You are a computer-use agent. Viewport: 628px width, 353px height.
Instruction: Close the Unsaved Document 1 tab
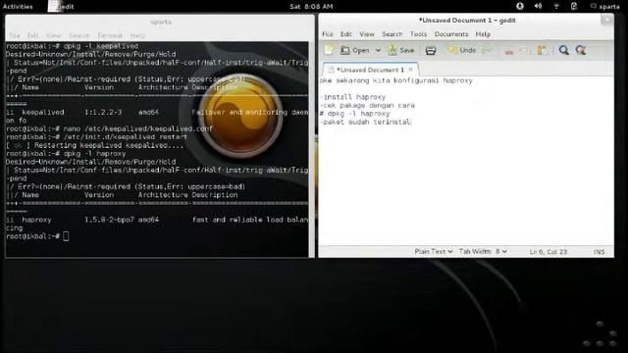pyautogui.click(x=410, y=70)
